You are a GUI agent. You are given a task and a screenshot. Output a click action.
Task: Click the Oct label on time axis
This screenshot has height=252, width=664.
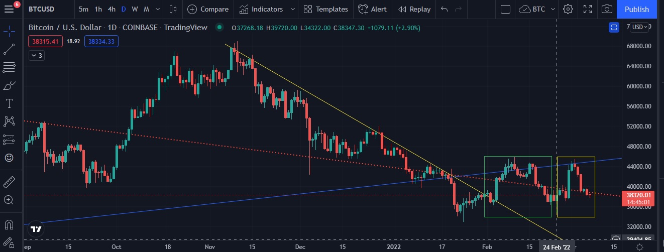coord(117,247)
